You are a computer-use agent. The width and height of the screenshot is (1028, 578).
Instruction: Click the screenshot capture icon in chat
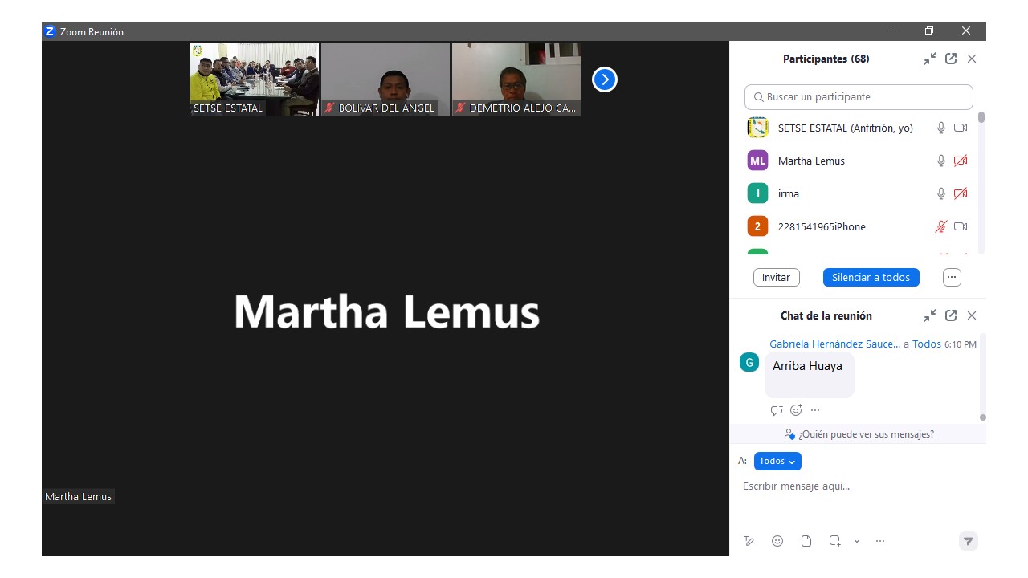point(835,541)
